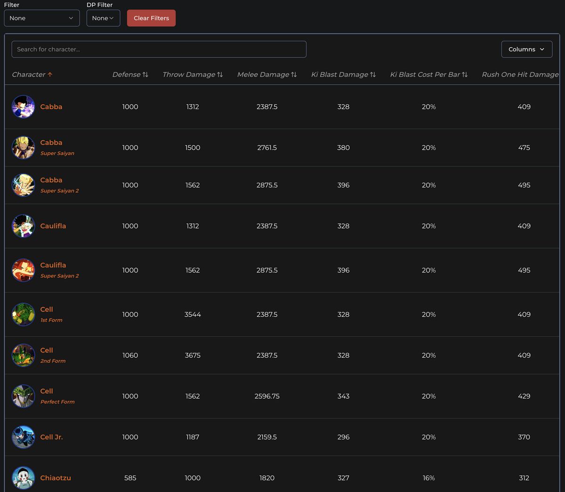Open the Cell Jr. character link
The image size is (565, 492).
pyautogui.click(x=51, y=437)
